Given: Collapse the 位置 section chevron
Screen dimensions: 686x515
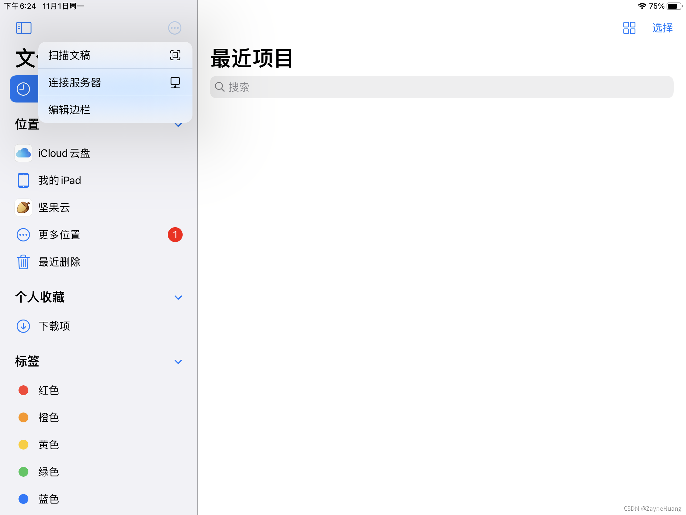Looking at the screenshot, I should point(178,125).
